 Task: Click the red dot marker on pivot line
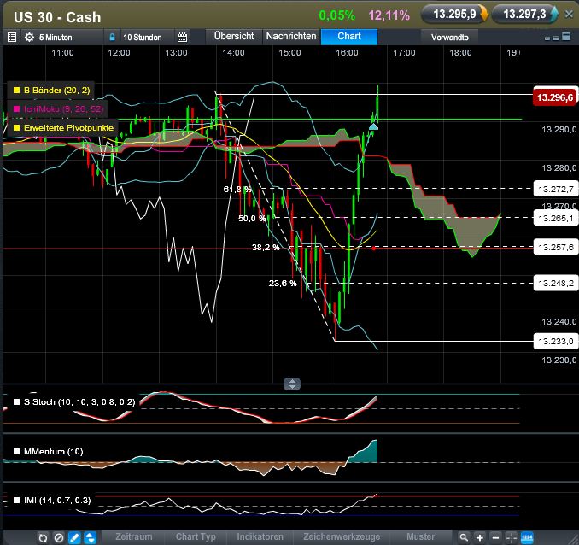(374, 249)
